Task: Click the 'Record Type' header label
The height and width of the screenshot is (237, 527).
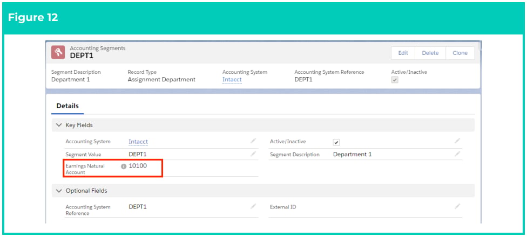Action: coord(142,72)
